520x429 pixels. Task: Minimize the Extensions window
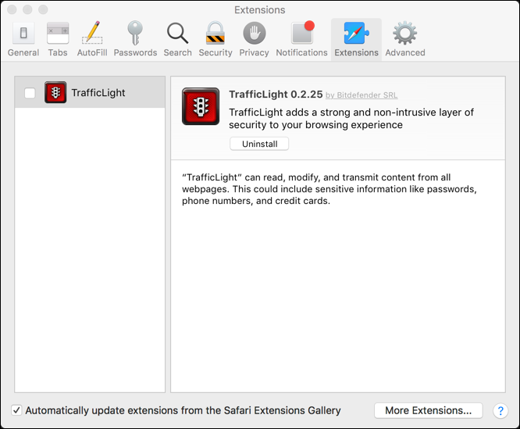27,9
